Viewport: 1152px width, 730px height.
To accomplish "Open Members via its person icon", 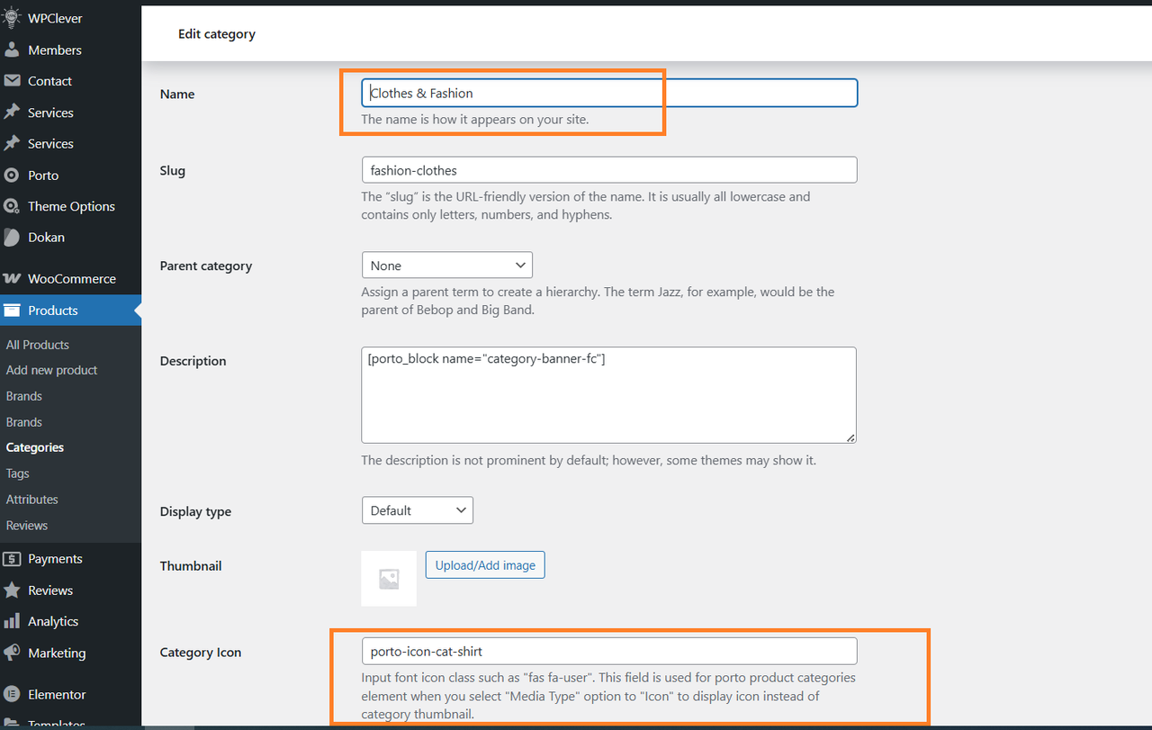I will pos(12,50).
